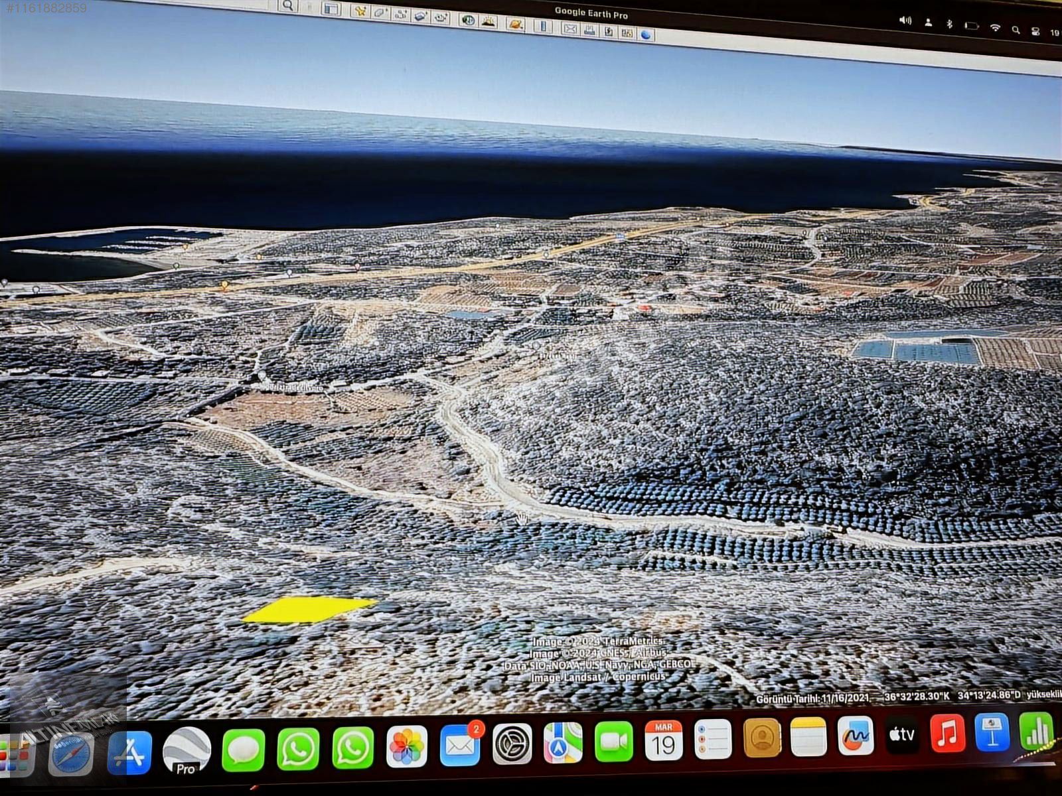1062x796 pixels.
Task: Select the Add Polygon tool
Action: pyautogui.click(x=380, y=12)
